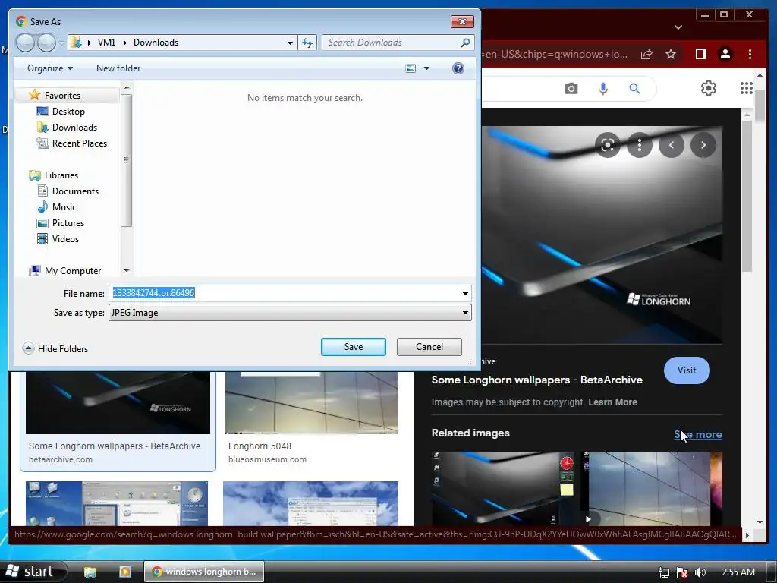Click See more related images link
The width and height of the screenshot is (777, 583).
(x=698, y=435)
